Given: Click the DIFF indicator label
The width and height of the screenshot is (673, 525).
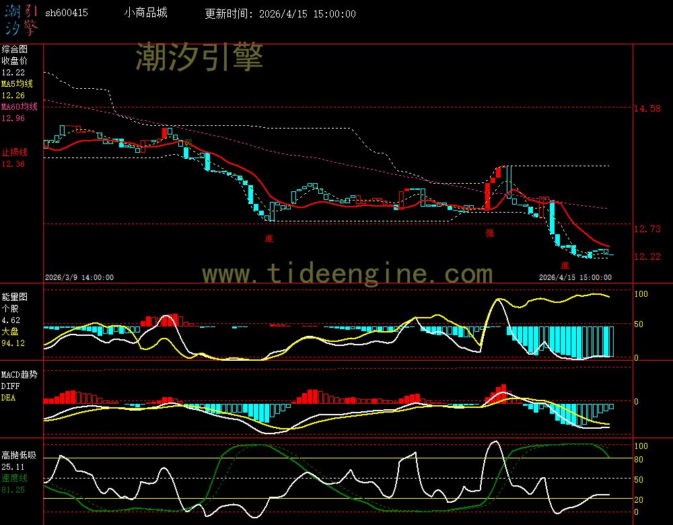Looking at the screenshot, I should click(9, 386).
